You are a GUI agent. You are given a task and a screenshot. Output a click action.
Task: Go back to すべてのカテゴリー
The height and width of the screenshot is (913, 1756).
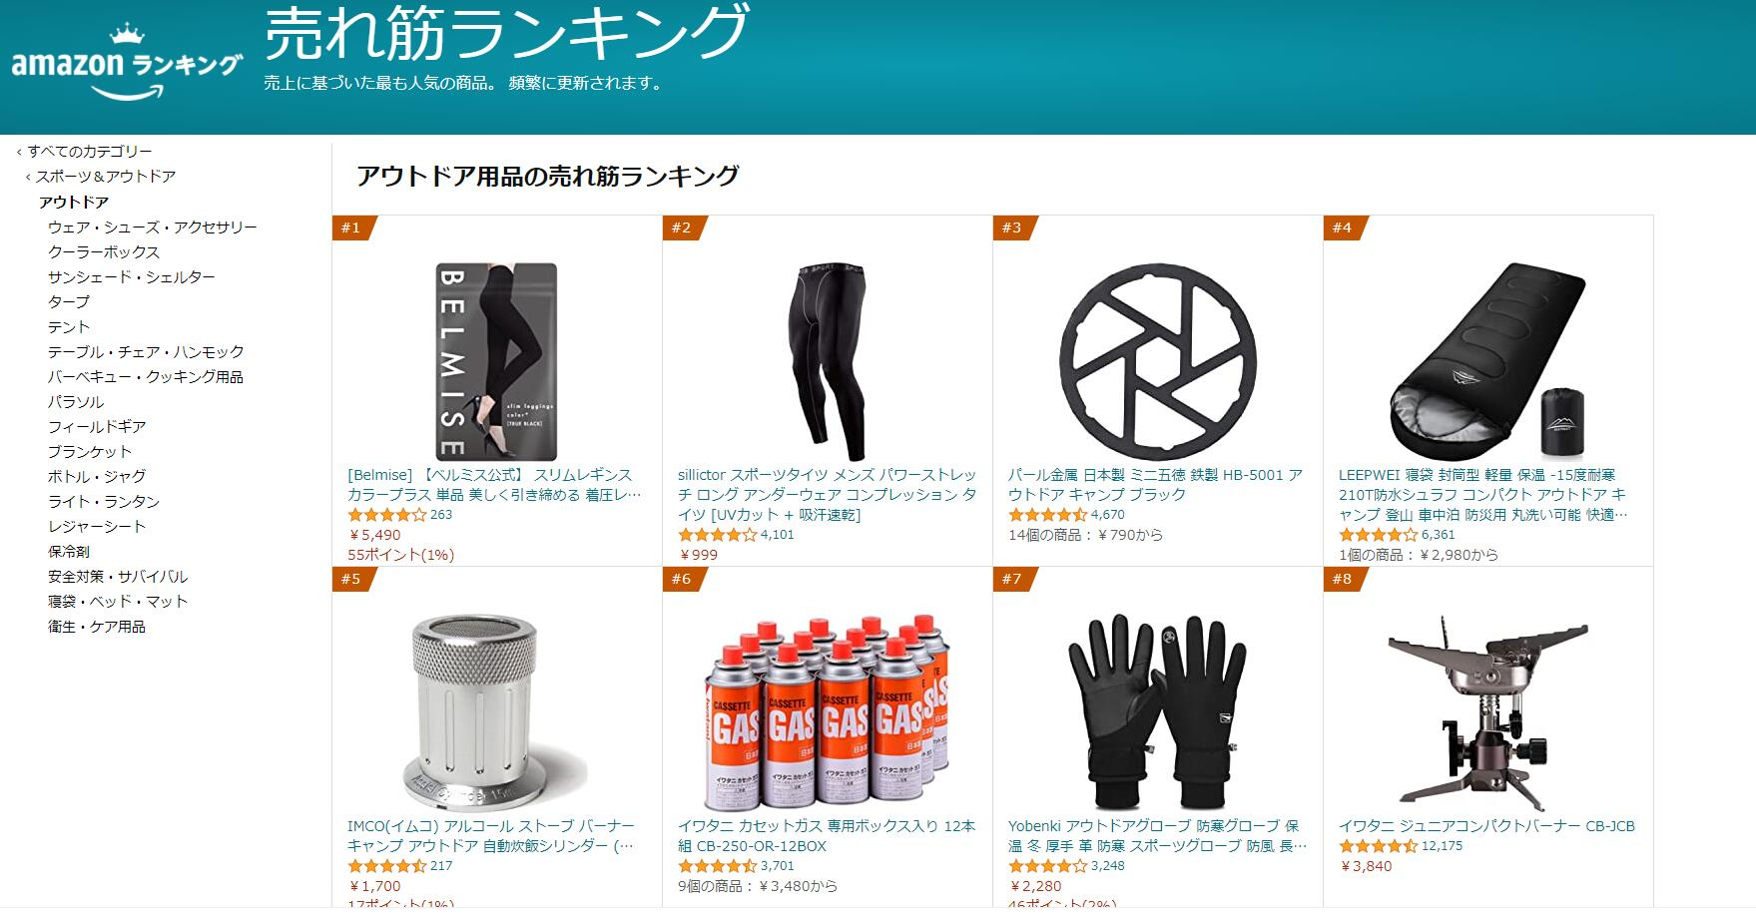(90, 152)
